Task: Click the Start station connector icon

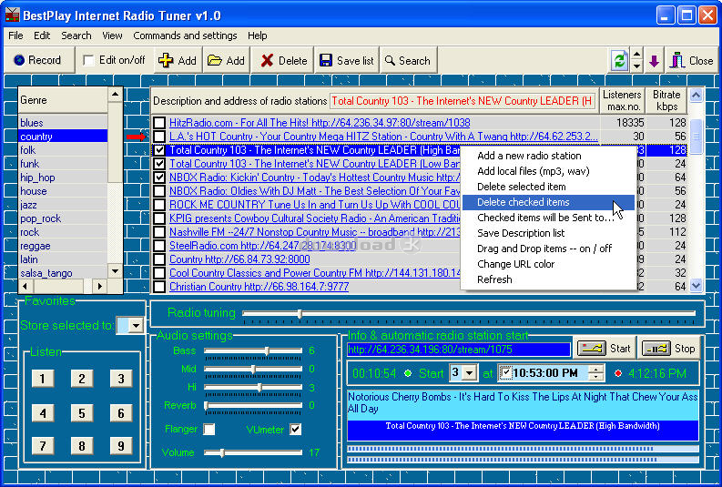Action: 591,349
